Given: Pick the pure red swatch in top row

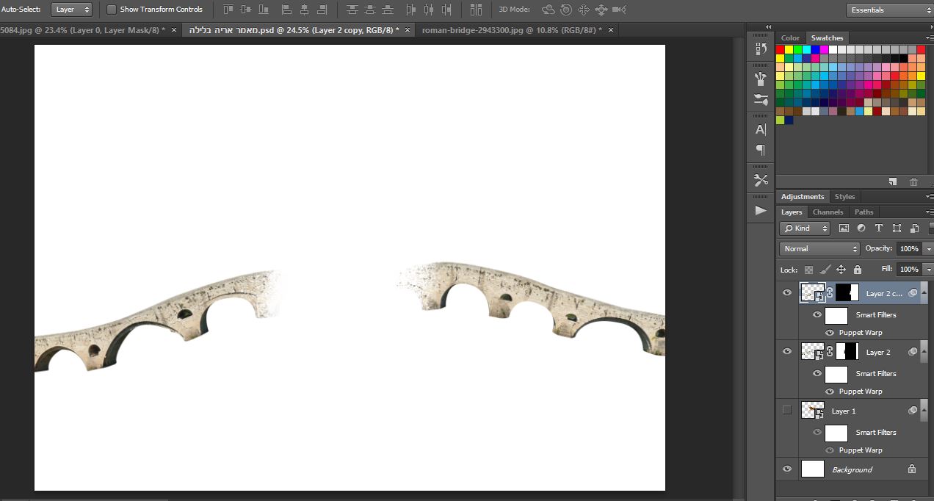Looking at the screenshot, I should [781, 50].
